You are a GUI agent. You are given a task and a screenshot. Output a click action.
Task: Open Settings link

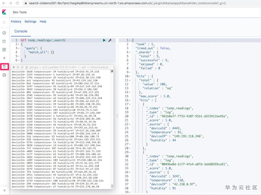coord(31,21)
